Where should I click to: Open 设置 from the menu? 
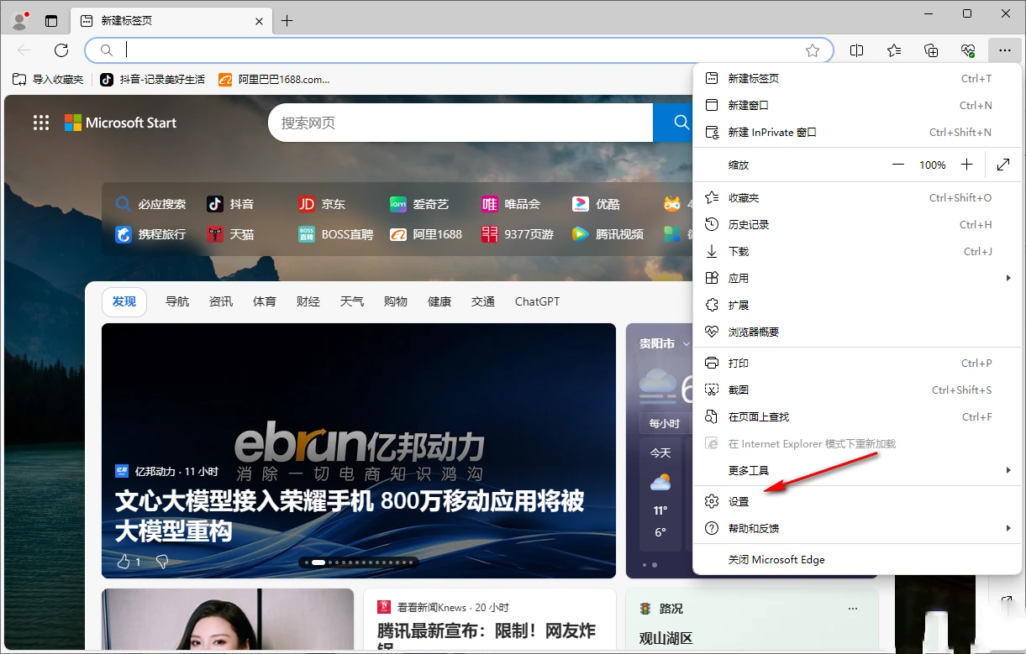click(857, 501)
